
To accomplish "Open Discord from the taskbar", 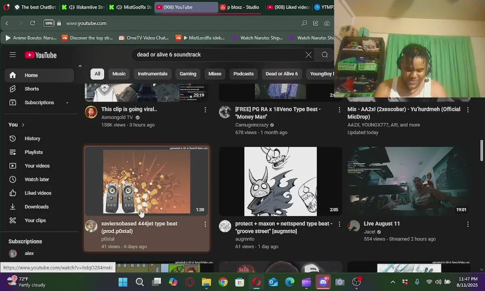I will pos(323,282).
